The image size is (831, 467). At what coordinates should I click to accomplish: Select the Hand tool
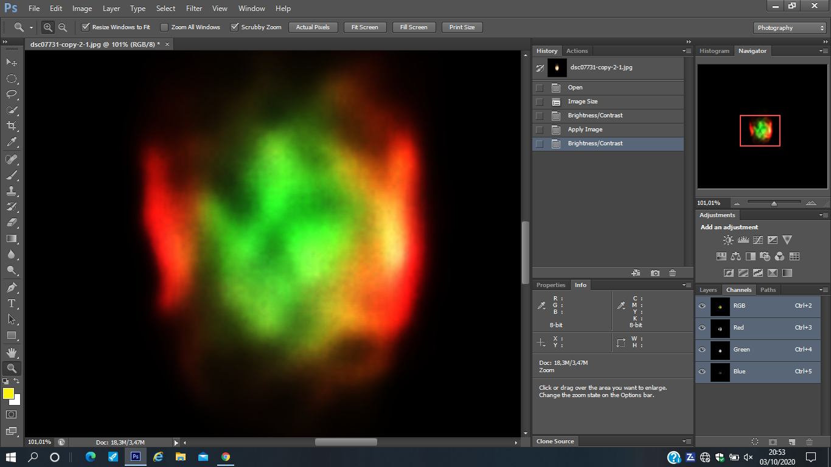click(x=11, y=352)
